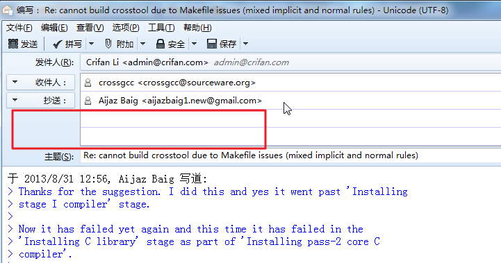
Task: Open the 选项(P) menu
Action: 126,28
